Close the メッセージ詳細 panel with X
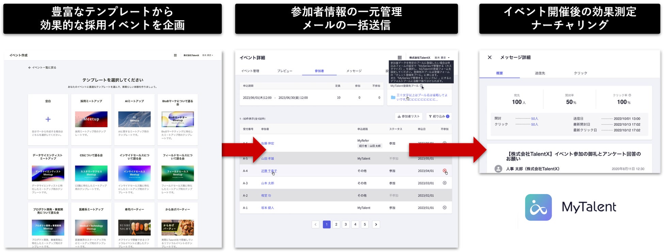This screenshot has height=252, width=664. click(x=490, y=57)
